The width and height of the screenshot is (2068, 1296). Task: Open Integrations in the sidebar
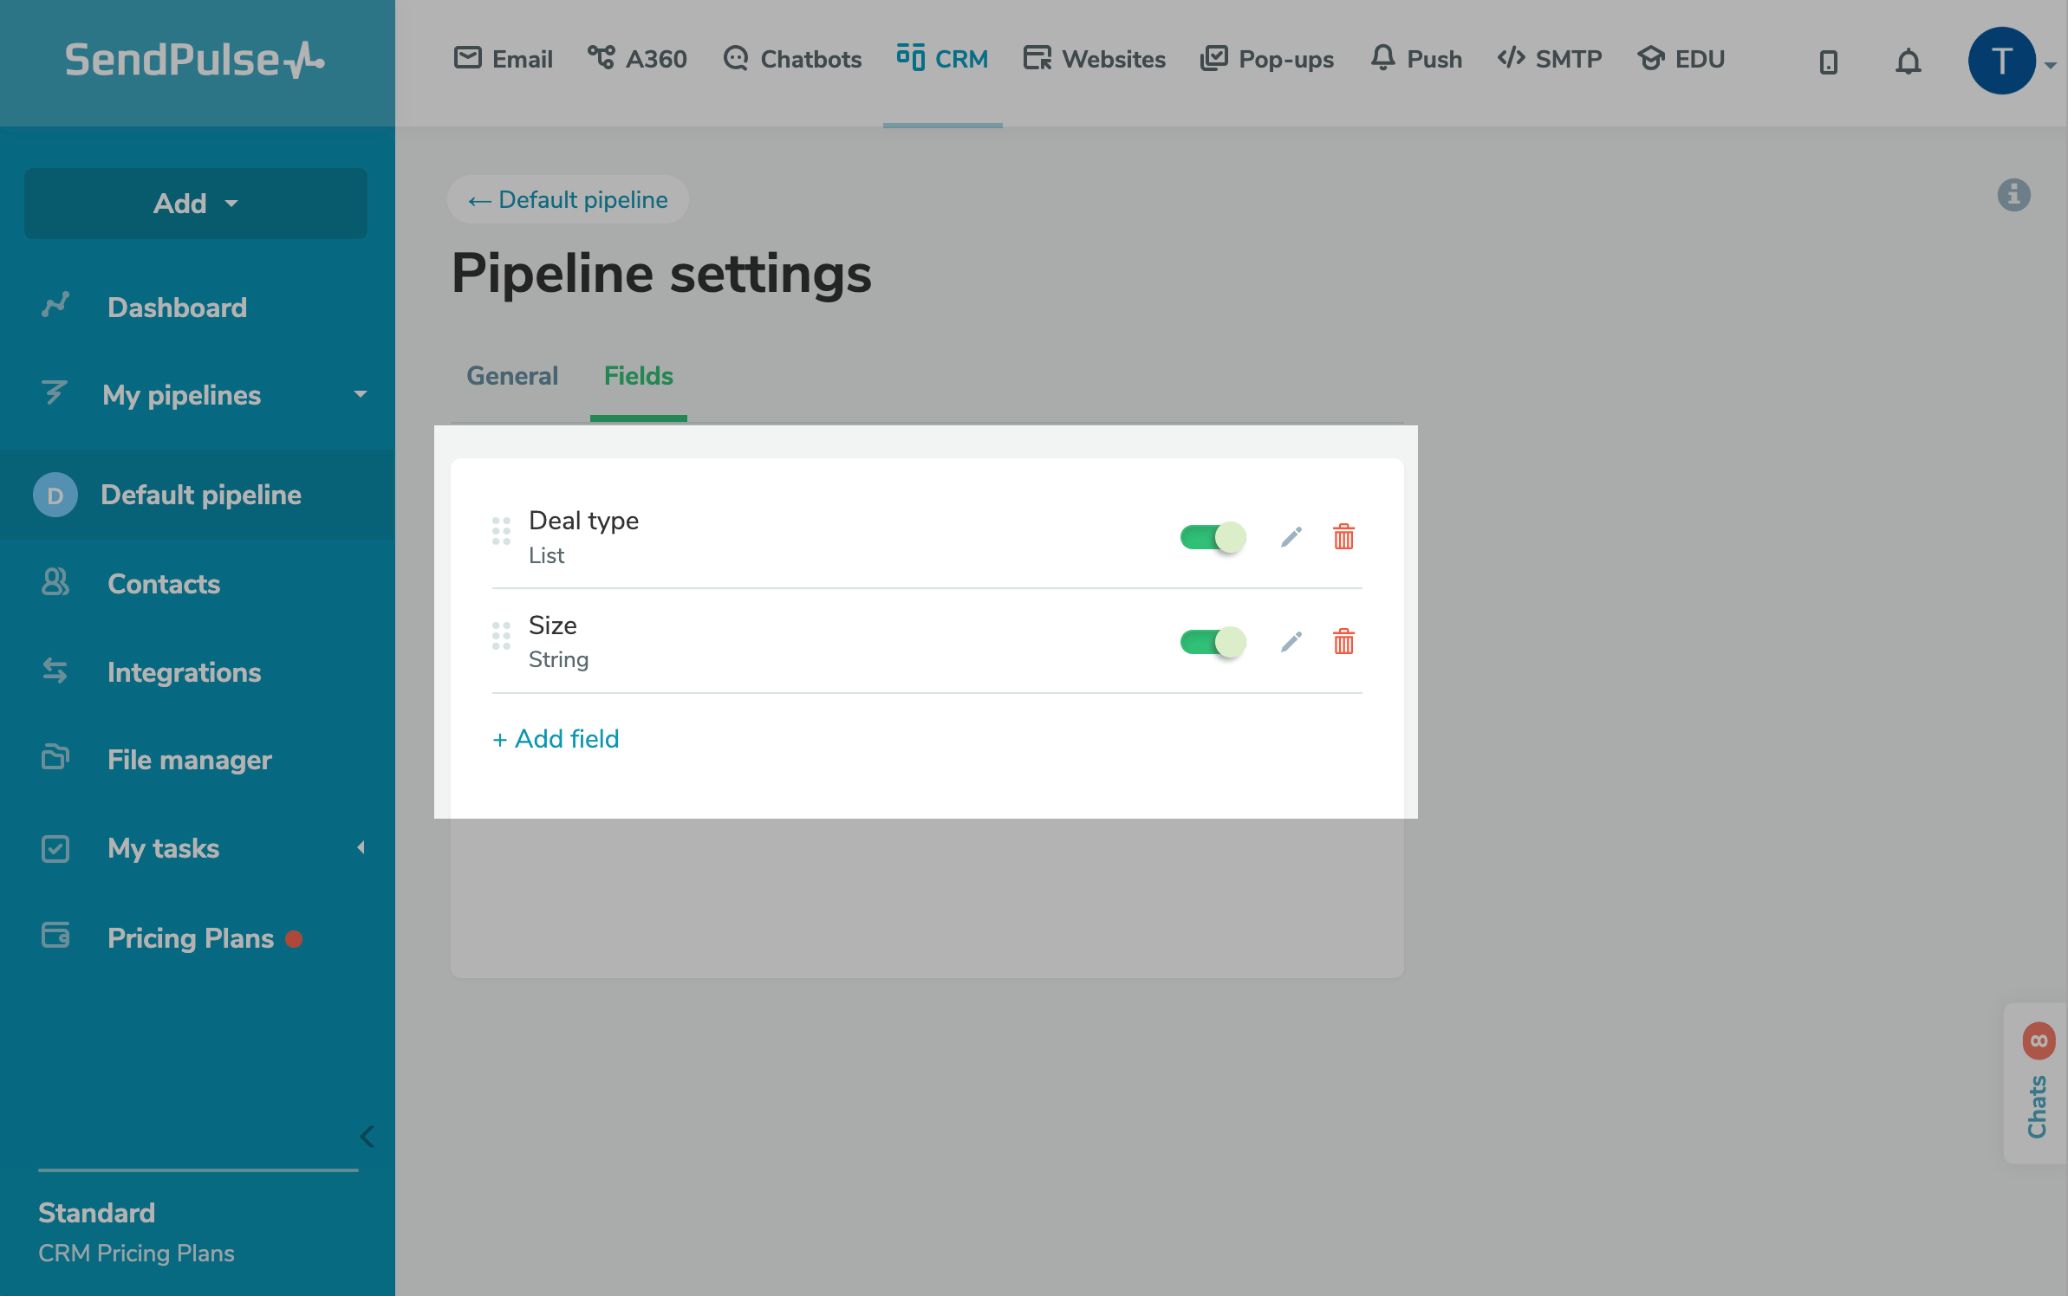[184, 672]
